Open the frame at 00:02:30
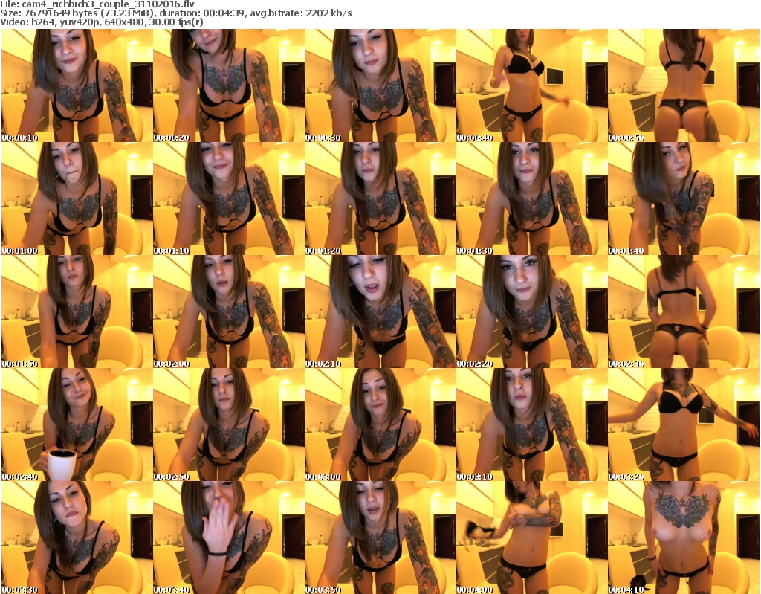The image size is (761, 594). (x=684, y=311)
